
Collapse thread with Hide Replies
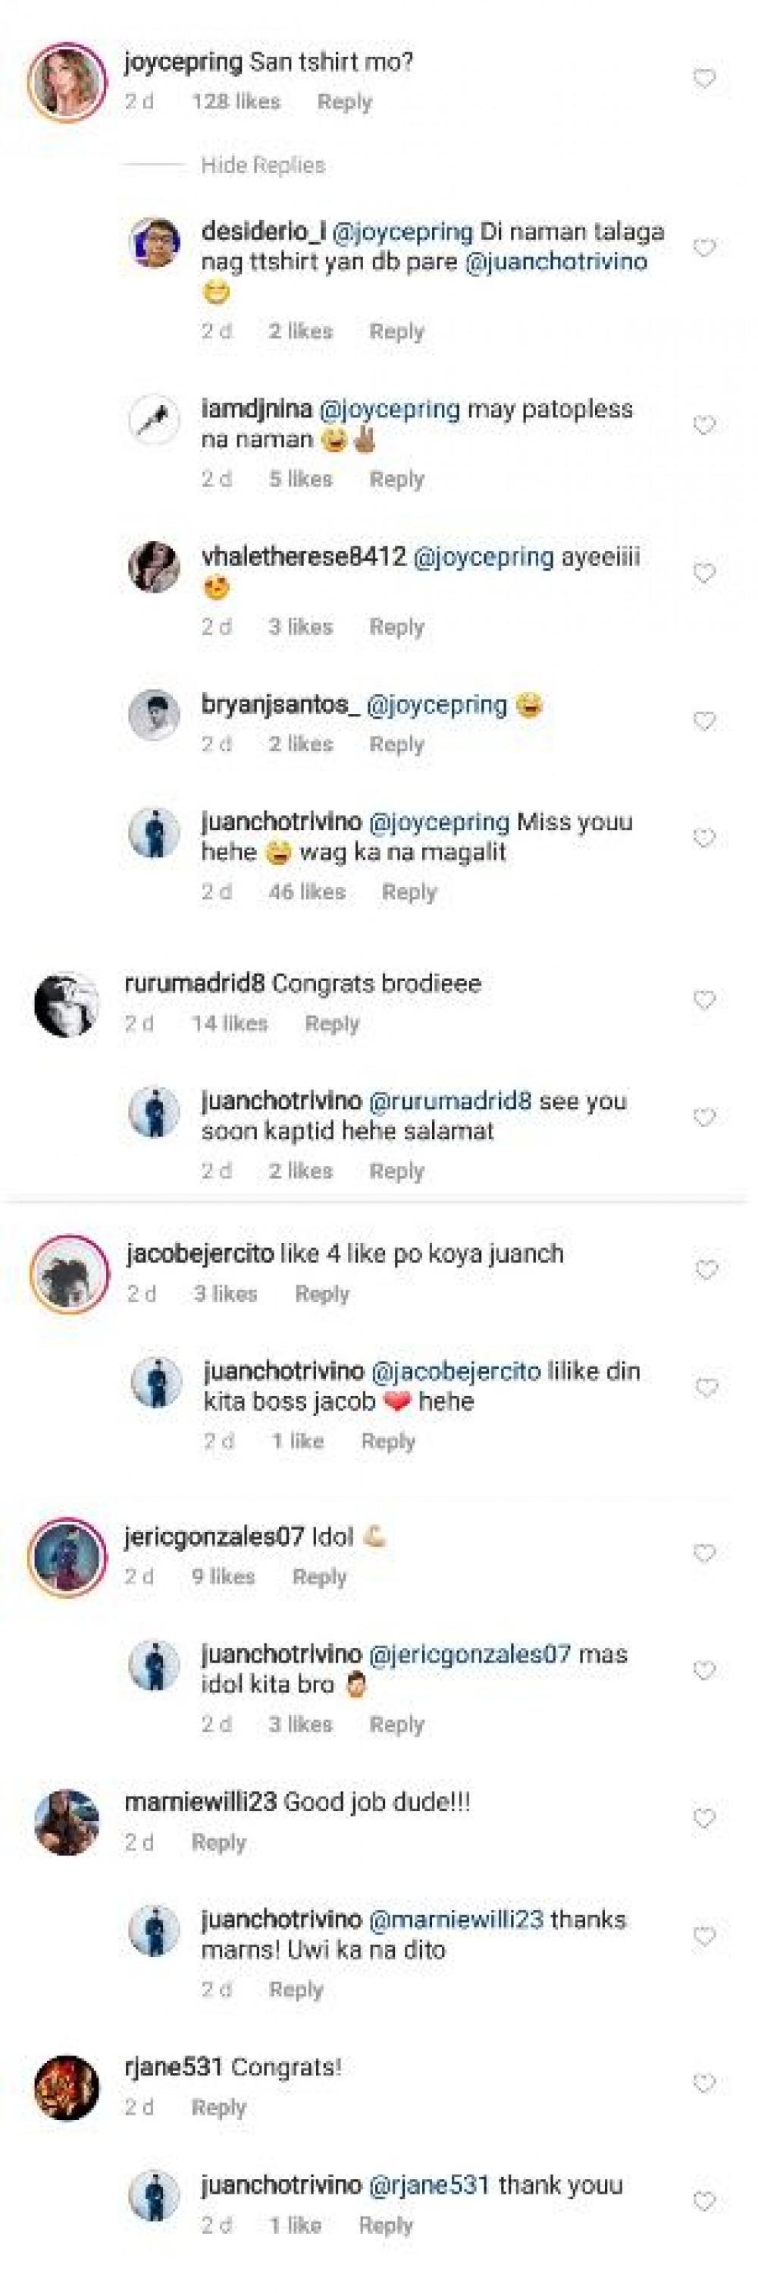pyautogui.click(x=262, y=165)
